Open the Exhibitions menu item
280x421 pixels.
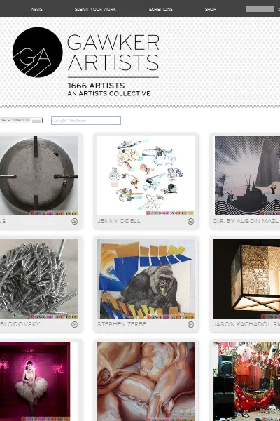click(x=161, y=9)
